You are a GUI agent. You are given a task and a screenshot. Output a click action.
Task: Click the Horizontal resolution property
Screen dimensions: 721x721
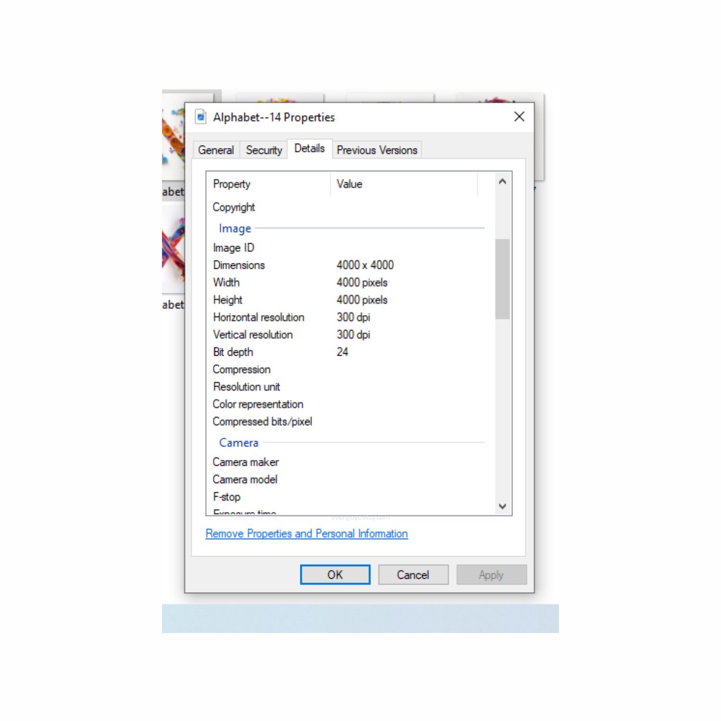tap(259, 317)
